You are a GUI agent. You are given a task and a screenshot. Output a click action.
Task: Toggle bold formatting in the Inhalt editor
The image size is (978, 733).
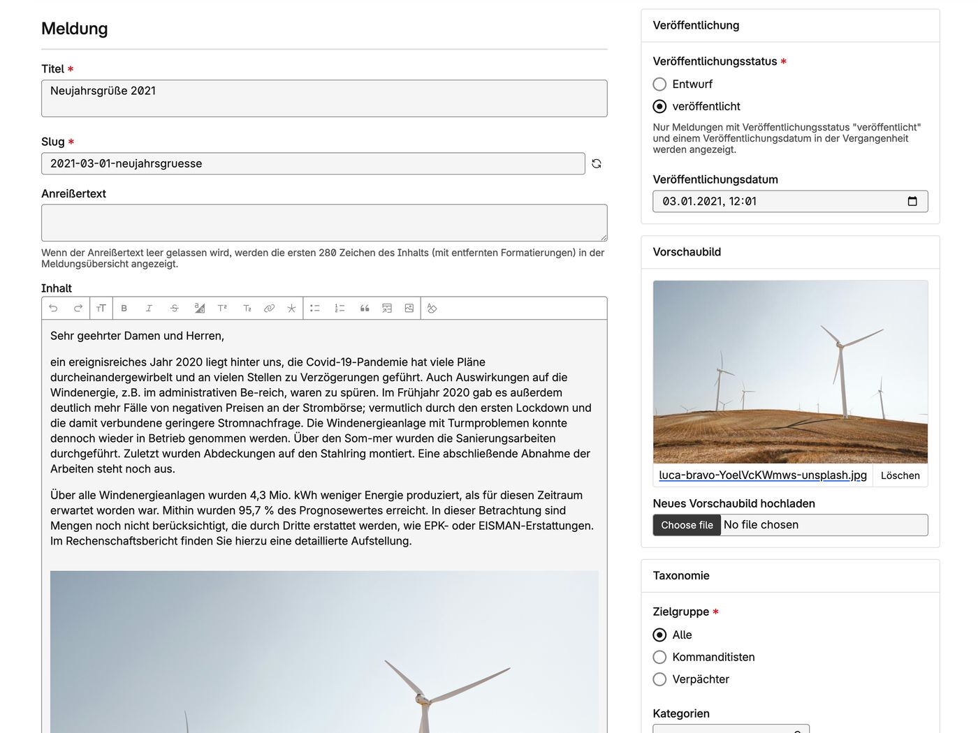click(124, 308)
